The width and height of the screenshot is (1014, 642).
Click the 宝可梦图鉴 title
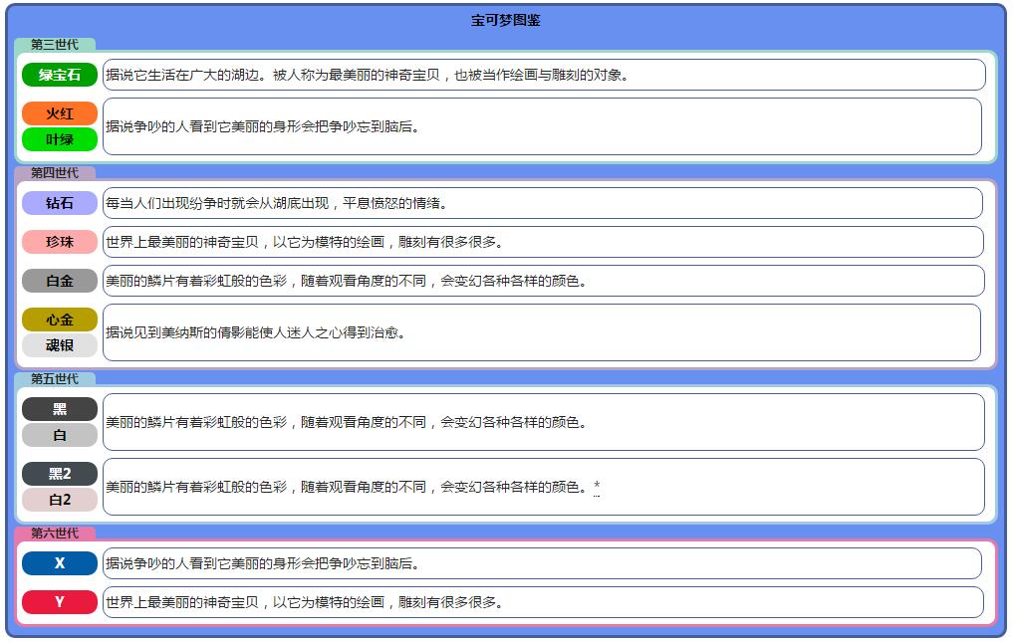pyautogui.click(x=506, y=20)
